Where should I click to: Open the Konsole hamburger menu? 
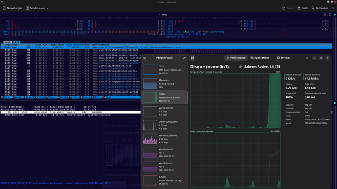point(333,8)
